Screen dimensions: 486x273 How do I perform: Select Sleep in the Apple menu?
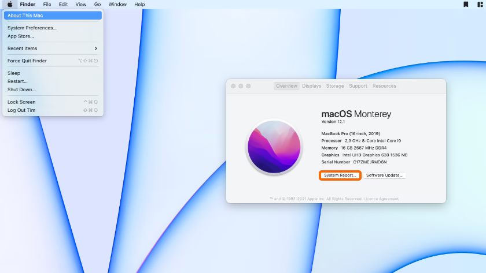pyautogui.click(x=53, y=73)
